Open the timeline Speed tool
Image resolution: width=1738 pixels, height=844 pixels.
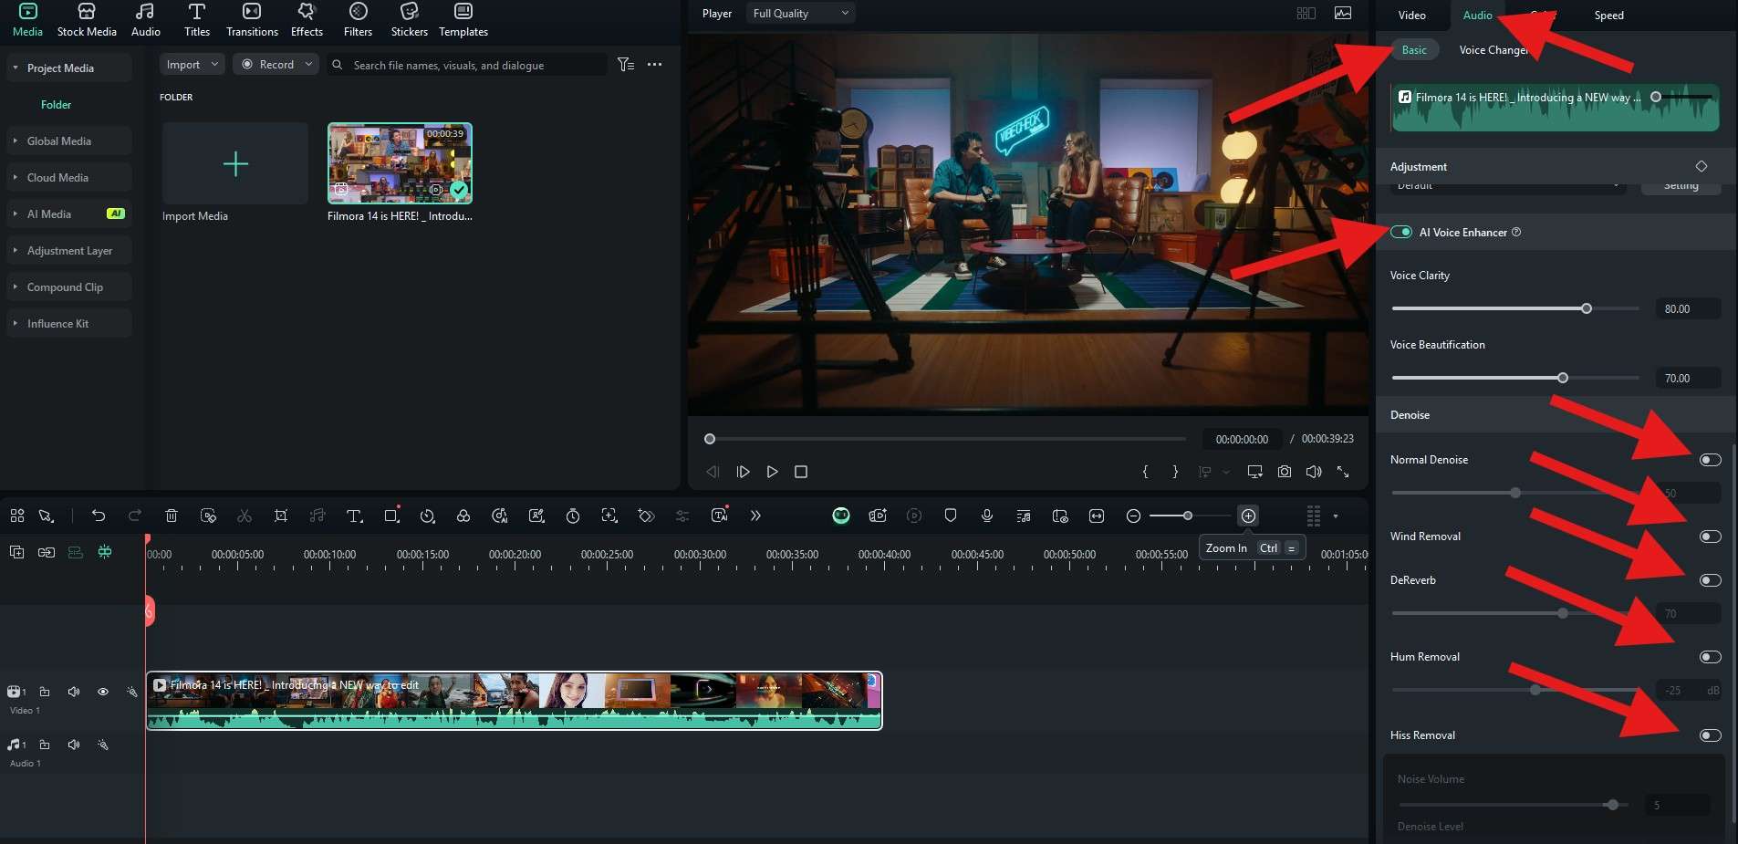[x=427, y=516]
